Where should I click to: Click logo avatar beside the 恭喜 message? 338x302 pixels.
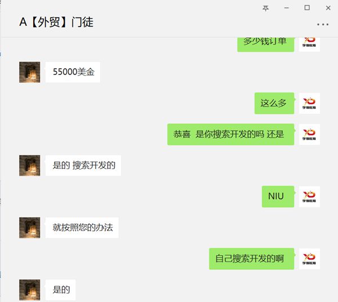[309, 134]
